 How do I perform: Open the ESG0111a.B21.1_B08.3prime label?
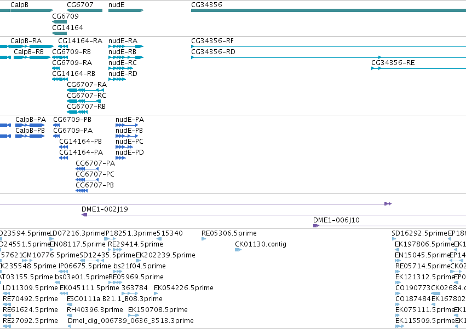pos(114,299)
